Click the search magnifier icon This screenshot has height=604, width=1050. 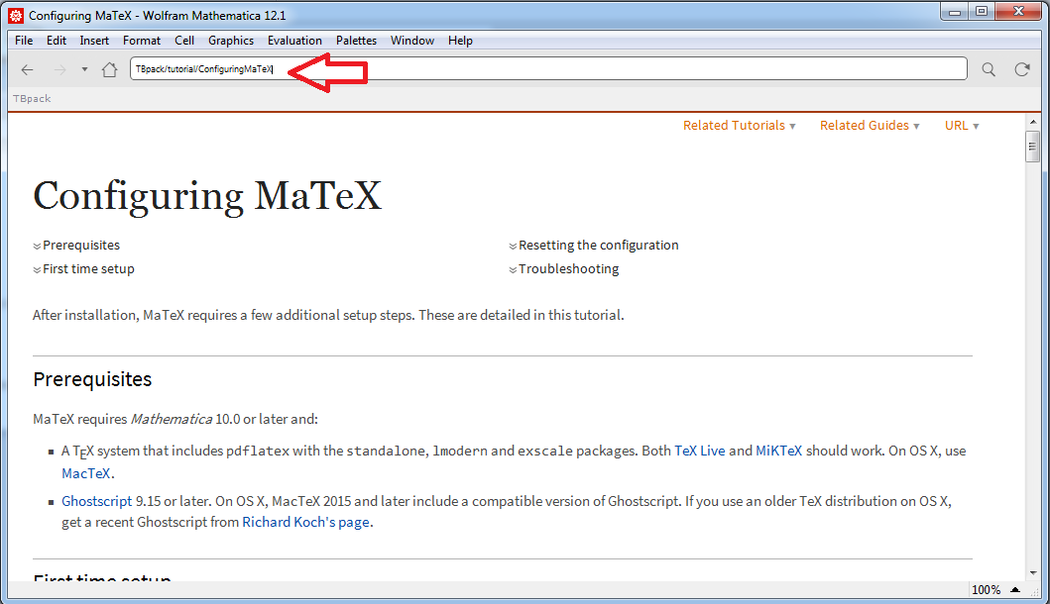pyautogui.click(x=989, y=69)
